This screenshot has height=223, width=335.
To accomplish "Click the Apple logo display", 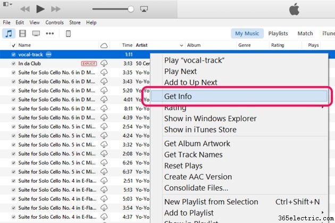I will (294, 10).
